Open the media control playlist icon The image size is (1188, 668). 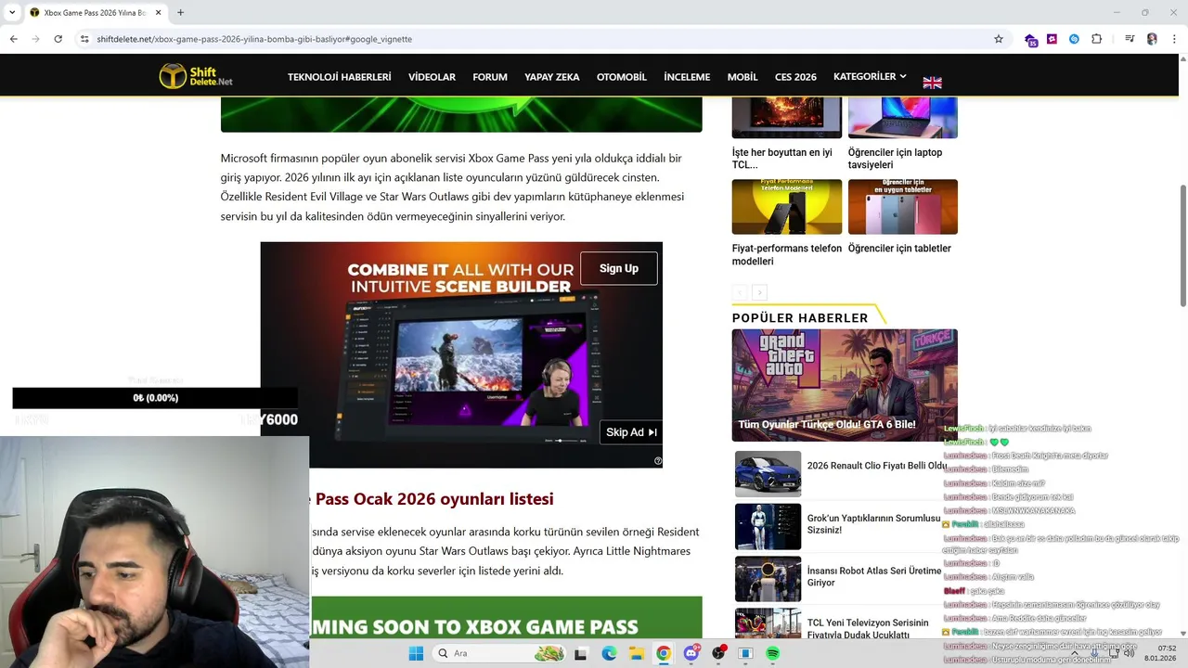(1130, 39)
